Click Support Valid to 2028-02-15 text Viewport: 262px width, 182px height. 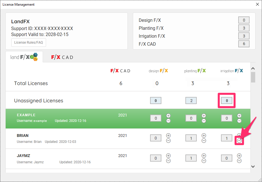click(40, 34)
